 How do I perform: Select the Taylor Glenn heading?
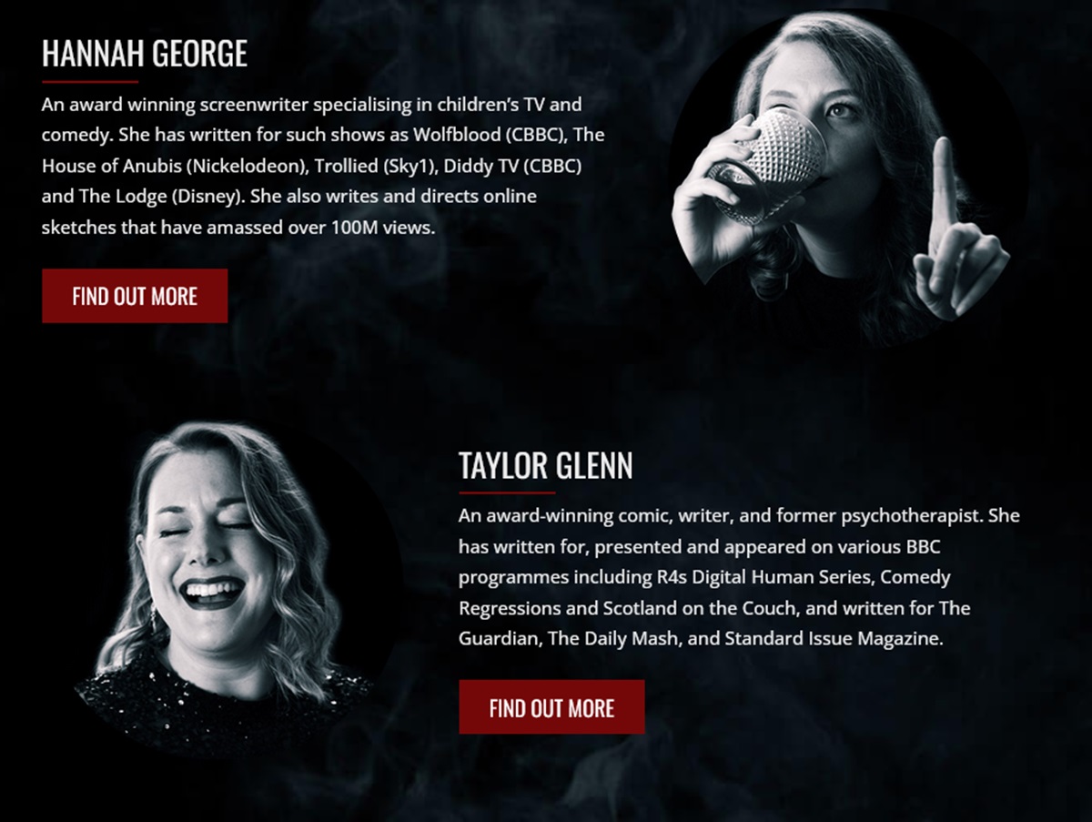(546, 466)
